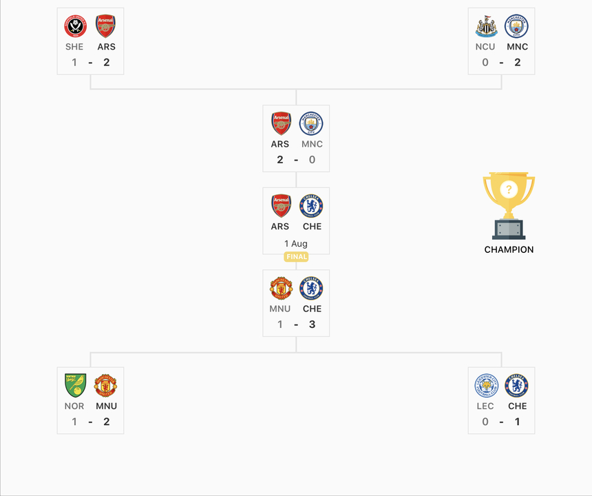Click the champion trophy icon
The height and width of the screenshot is (496, 592).
[x=509, y=205]
